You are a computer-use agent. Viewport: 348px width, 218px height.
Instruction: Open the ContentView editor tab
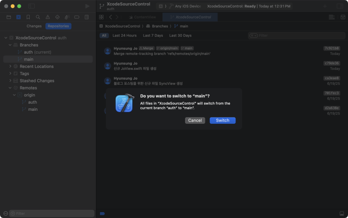pos(142,17)
